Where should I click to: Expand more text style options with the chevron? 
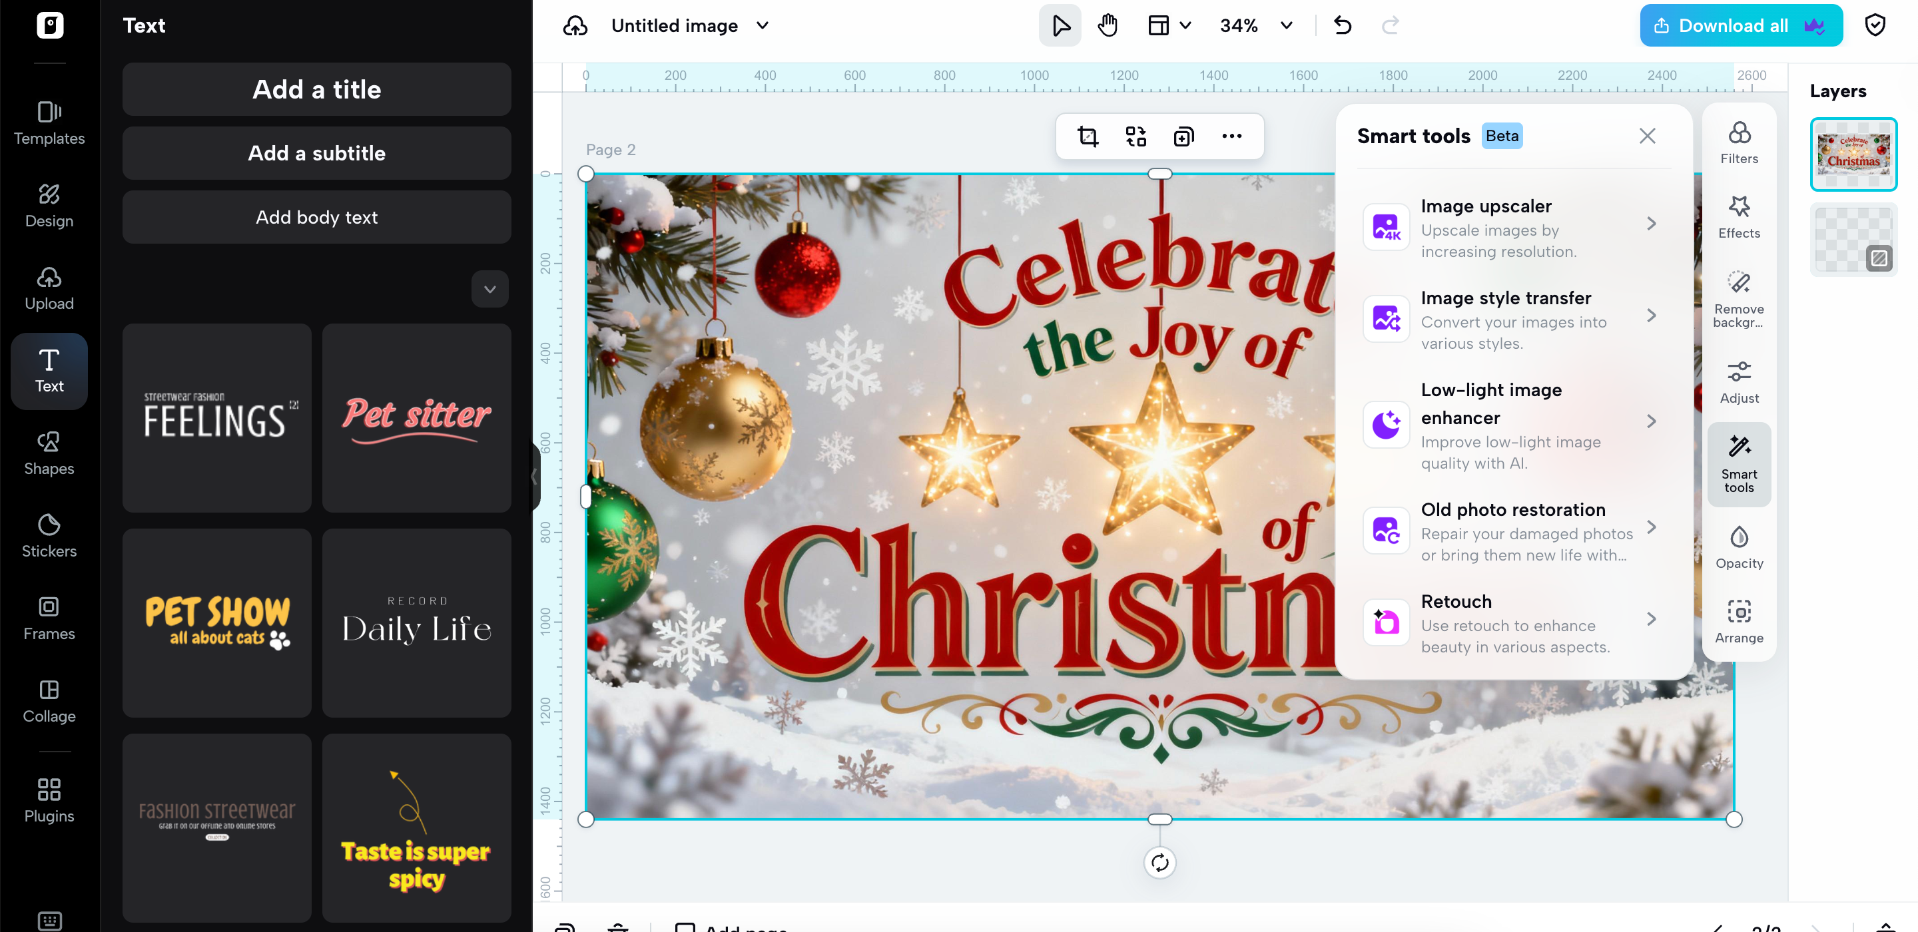[x=489, y=288]
